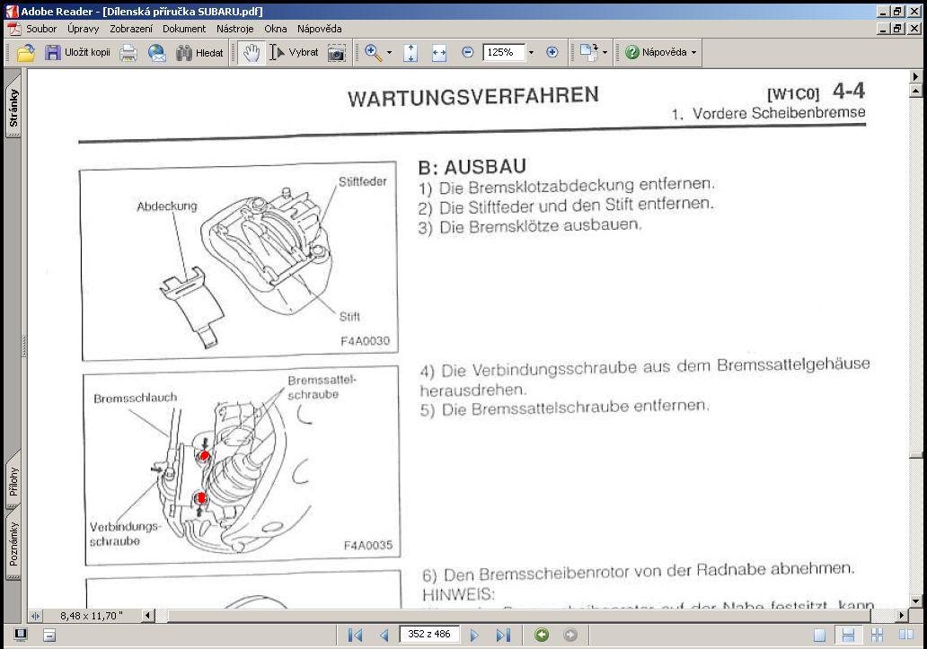Click the hide toolbars icon in status bar
Viewport: 927px width, 649px height.
49,636
